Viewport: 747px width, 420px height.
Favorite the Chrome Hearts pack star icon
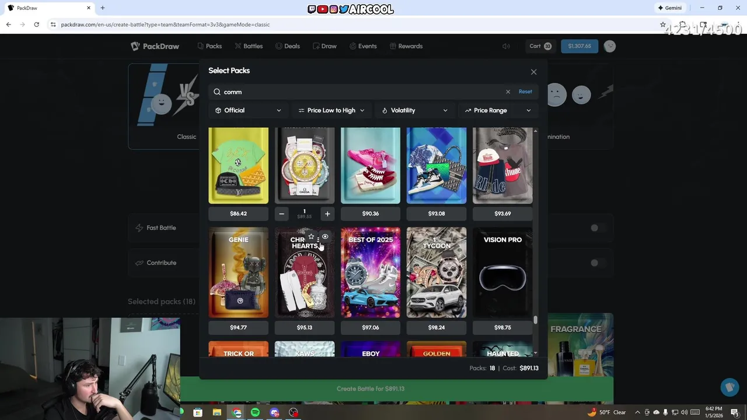(311, 236)
